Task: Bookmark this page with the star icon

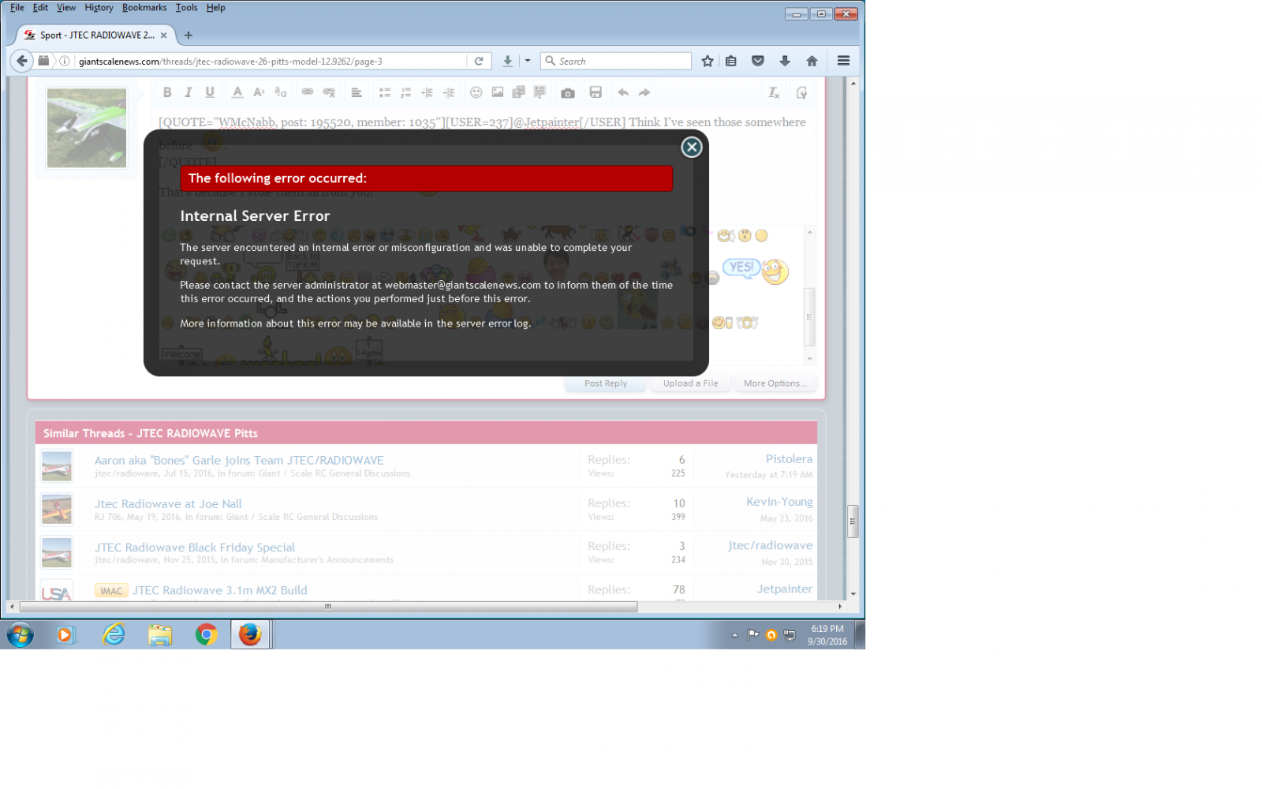Action: pyautogui.click(x=708, y=62)
